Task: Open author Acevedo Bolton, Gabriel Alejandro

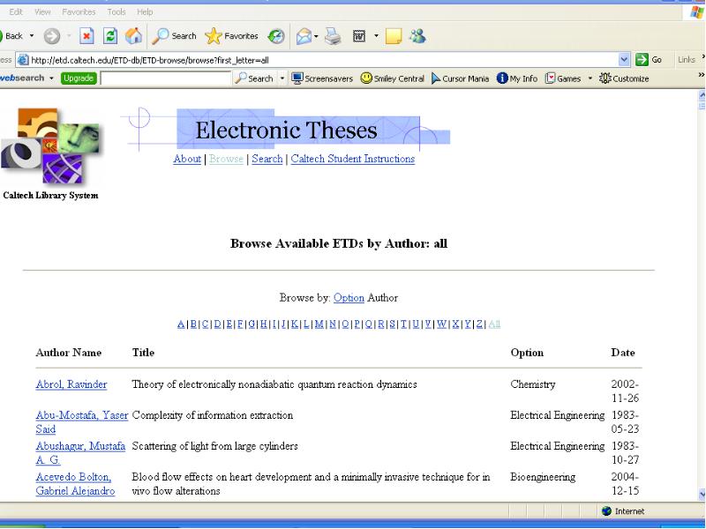Action: point(75,484)
